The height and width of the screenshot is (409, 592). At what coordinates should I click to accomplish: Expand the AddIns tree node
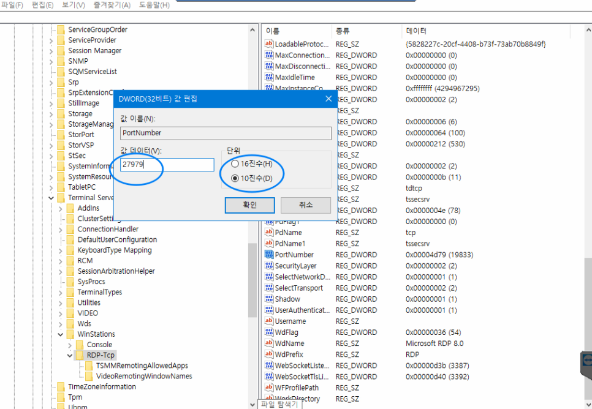coord(61,208)
